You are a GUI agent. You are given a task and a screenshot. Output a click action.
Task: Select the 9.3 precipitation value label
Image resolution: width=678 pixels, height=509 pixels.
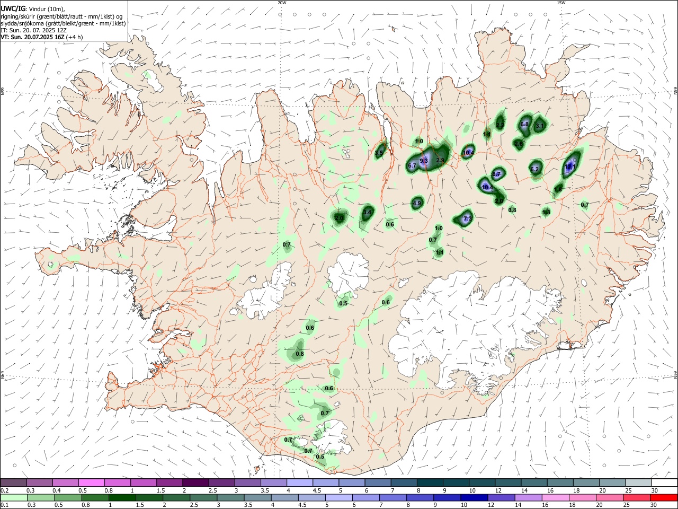point(424,161)
